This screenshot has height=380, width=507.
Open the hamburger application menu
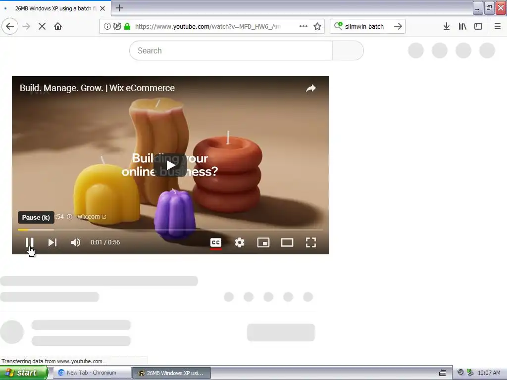497,26
